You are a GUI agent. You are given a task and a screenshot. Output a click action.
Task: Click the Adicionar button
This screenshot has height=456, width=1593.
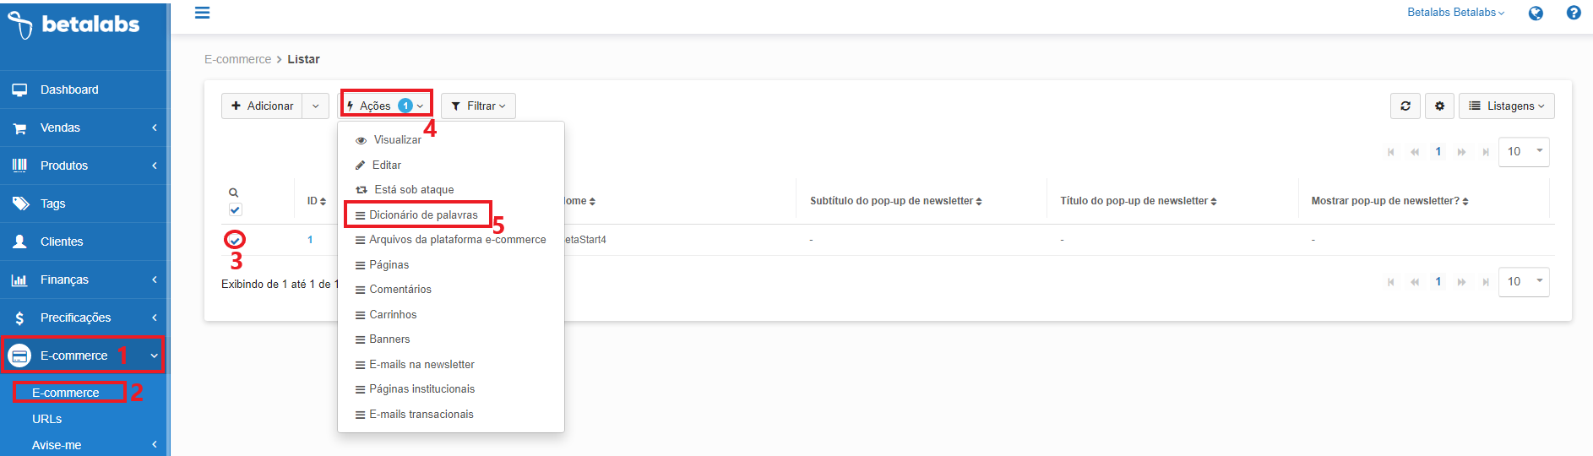point(262,106)
